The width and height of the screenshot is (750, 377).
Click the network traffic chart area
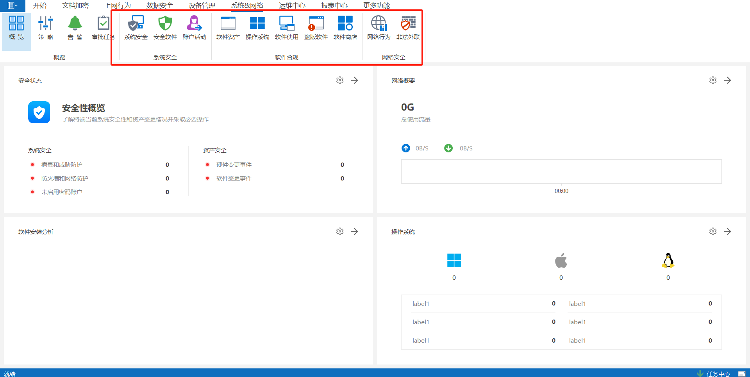coord(561,172)
